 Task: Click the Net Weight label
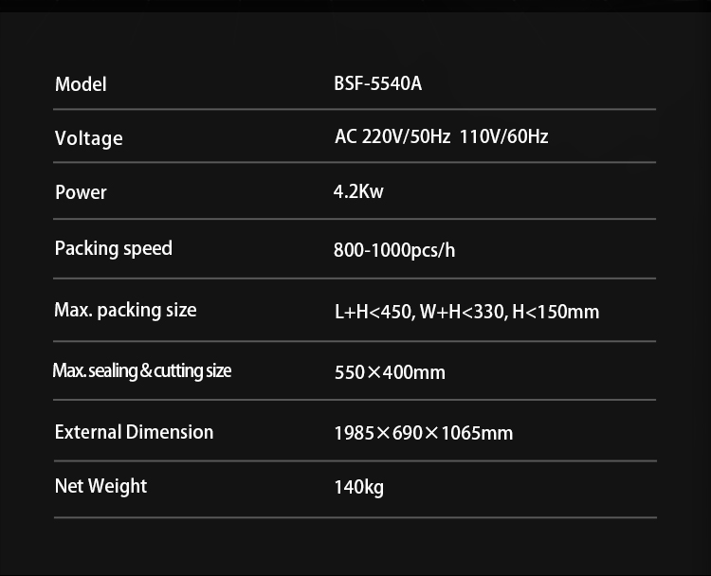pyautogui.click(x=100, y=486)
